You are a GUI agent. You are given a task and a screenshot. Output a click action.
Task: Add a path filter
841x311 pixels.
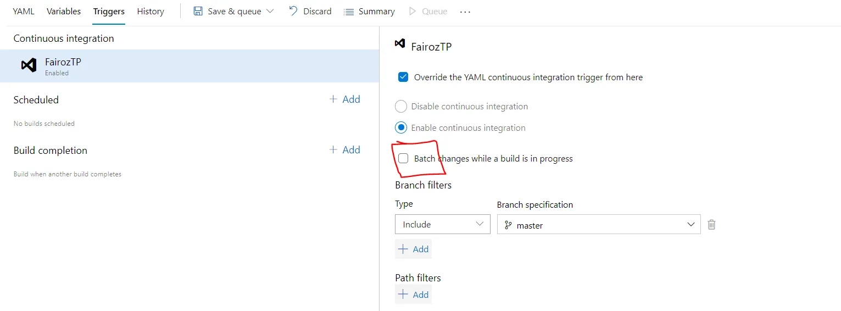pos(413,295)
